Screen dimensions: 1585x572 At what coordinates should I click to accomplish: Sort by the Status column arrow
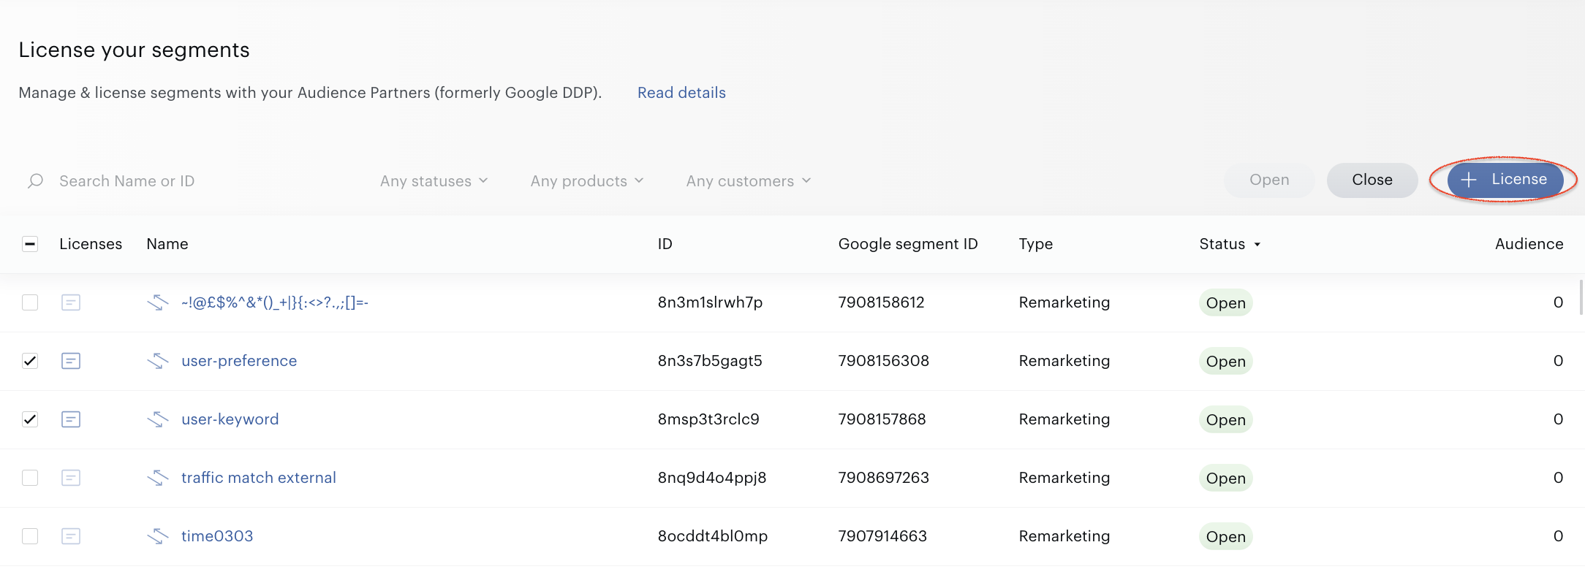(1257, 245)
